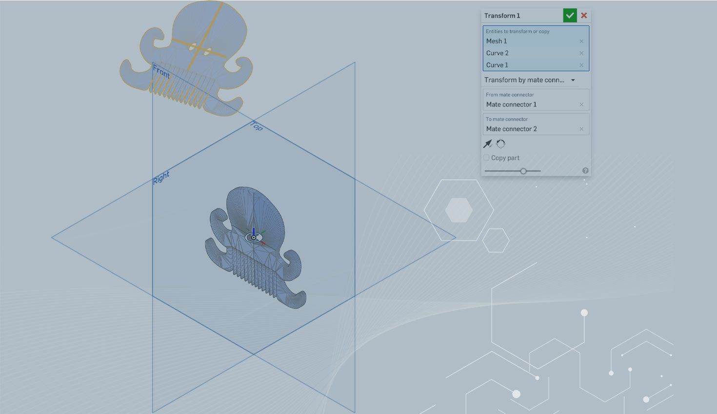Open the Transform by mate connector dropdown

click(530, 80)
